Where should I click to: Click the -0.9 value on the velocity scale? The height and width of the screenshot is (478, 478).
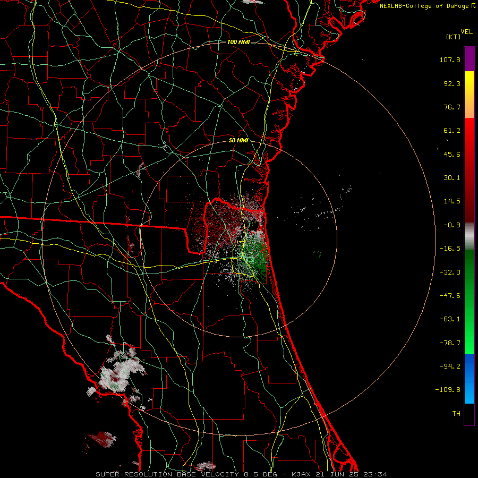452,225
